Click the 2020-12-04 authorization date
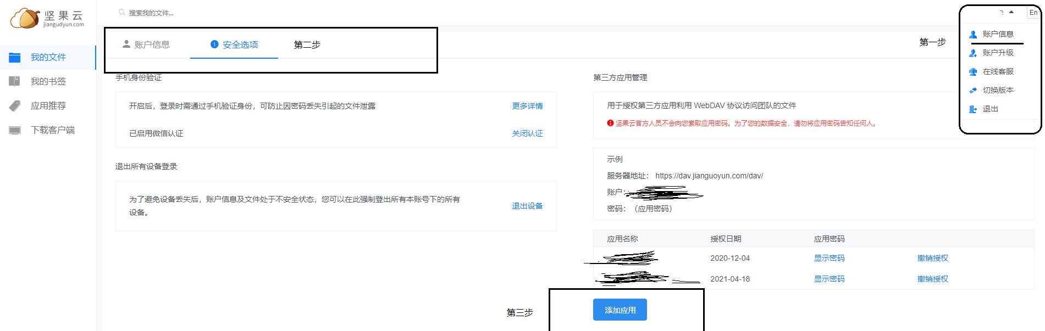Viewport: 1045px width, 331px height. [730, 258]
